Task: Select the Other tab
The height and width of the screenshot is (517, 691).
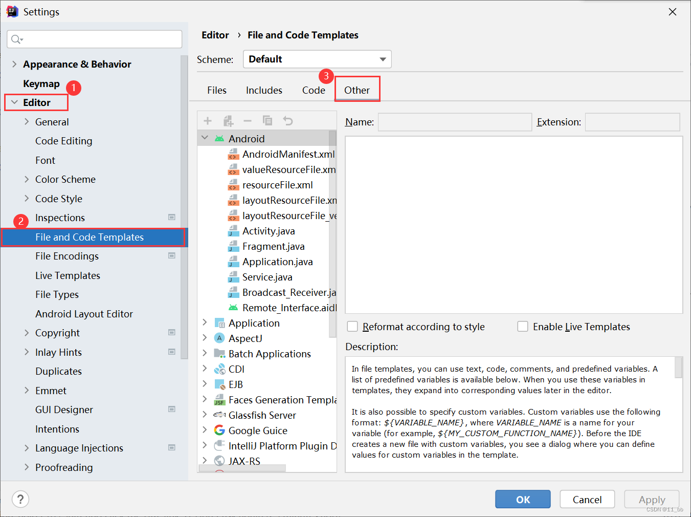Action: coord(357,90)
